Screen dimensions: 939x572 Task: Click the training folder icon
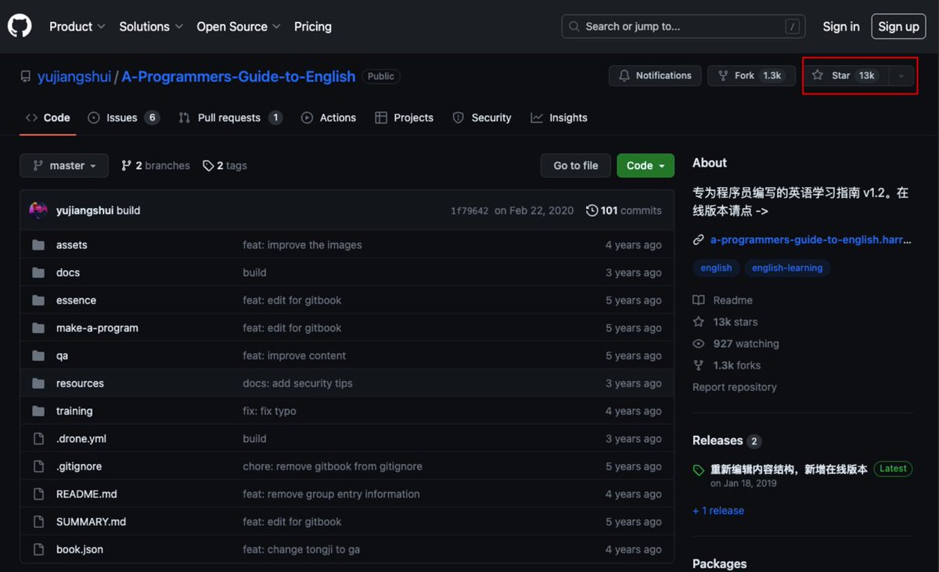pos(38,412)
